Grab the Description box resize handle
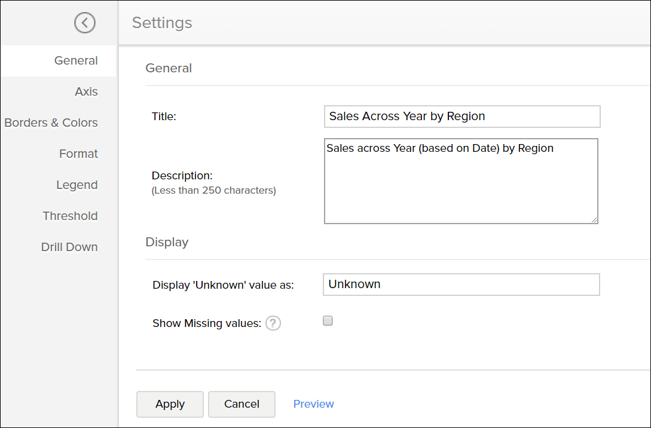651x428 pixels. pos(594,220)
